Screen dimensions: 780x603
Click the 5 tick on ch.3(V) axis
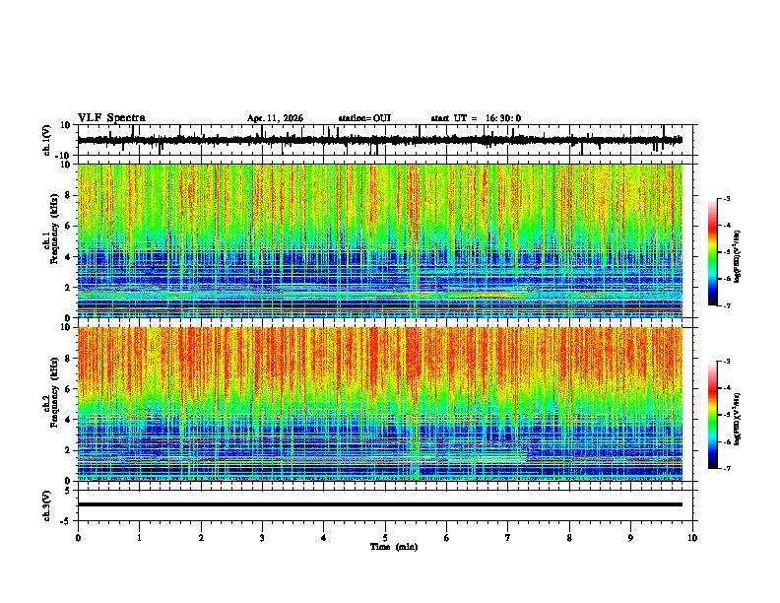tap(69, 491)
